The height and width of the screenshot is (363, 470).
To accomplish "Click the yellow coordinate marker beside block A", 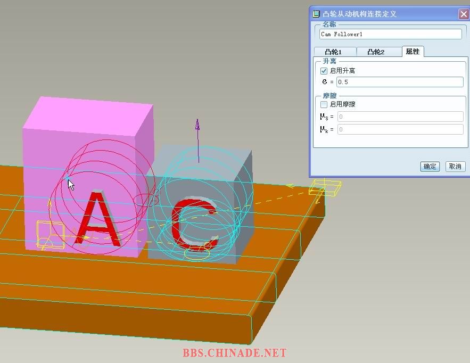I will (51, 235).
